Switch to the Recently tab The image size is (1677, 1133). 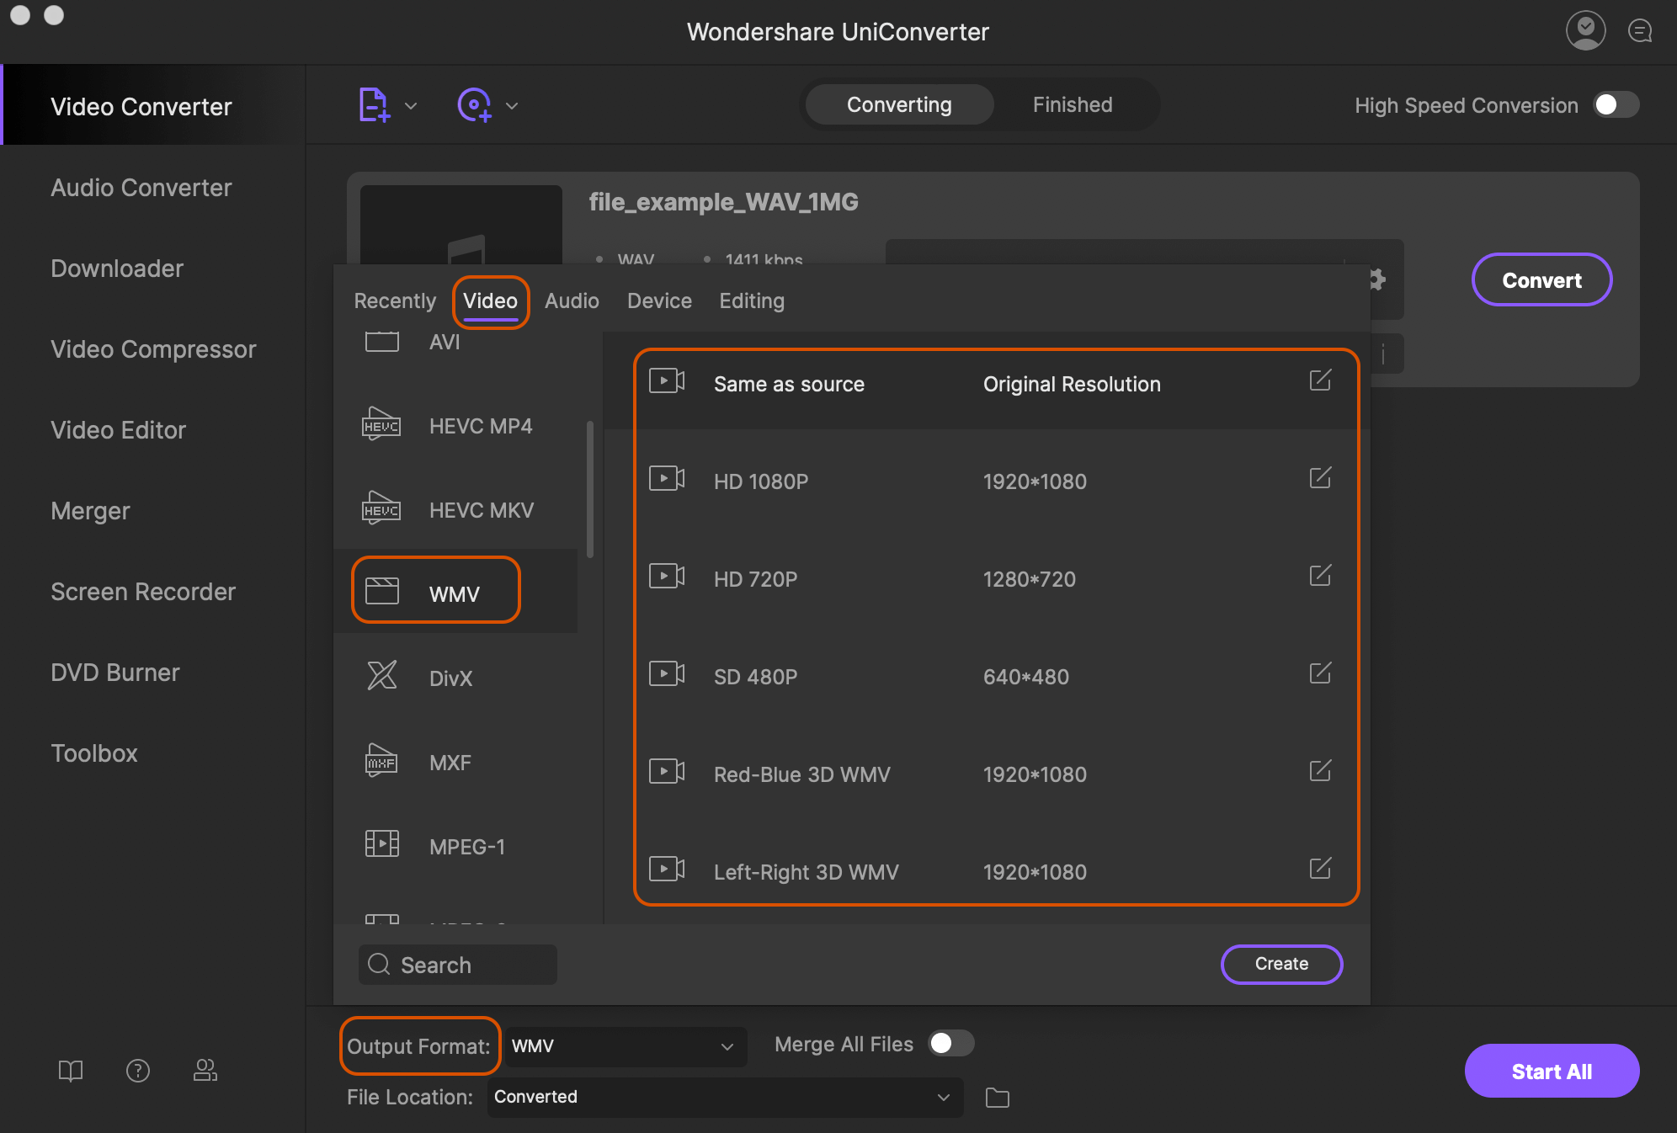(x=395, y=301)
